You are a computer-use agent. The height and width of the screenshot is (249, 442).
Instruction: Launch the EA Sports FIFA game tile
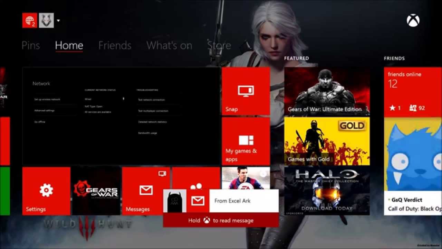tap(246, 178)
